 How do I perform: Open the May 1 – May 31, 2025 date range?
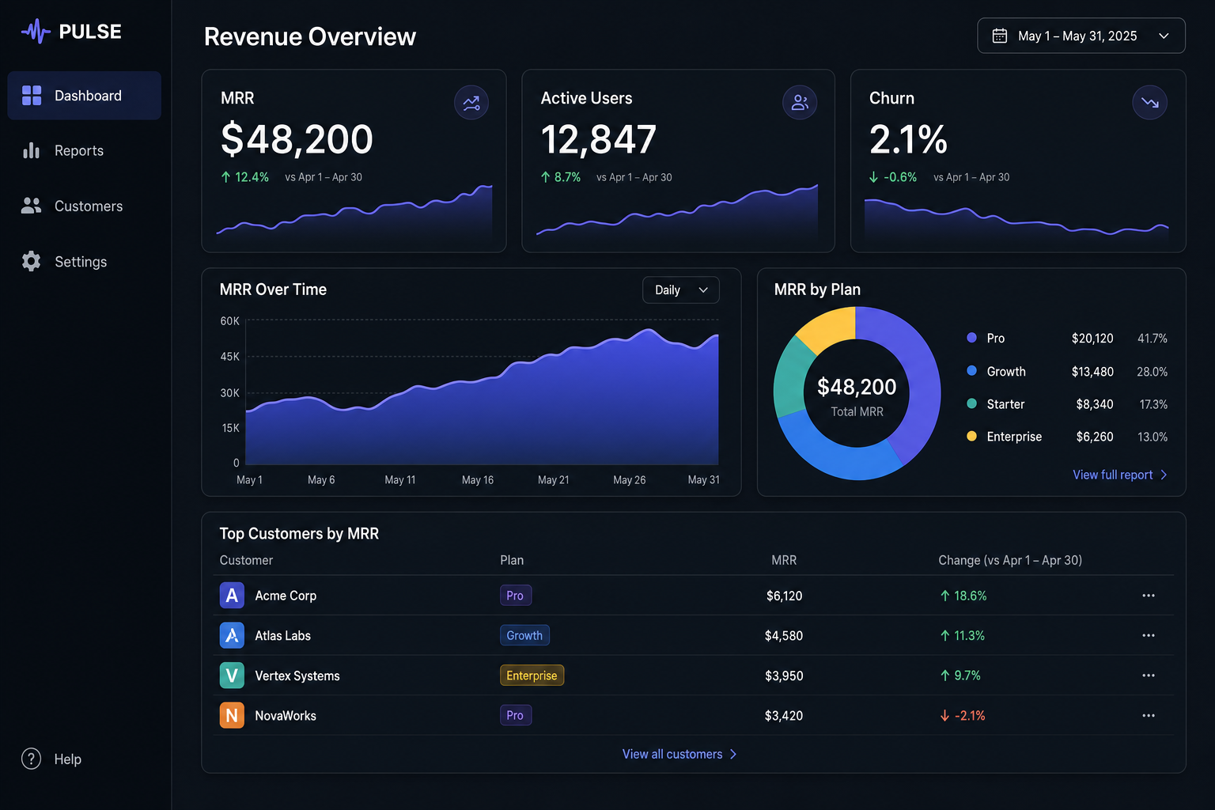pos(1081,36)
